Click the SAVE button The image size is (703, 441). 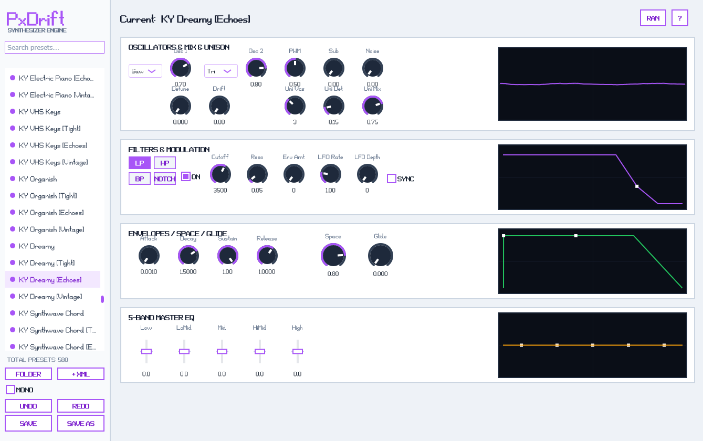(x=28, y=423)
